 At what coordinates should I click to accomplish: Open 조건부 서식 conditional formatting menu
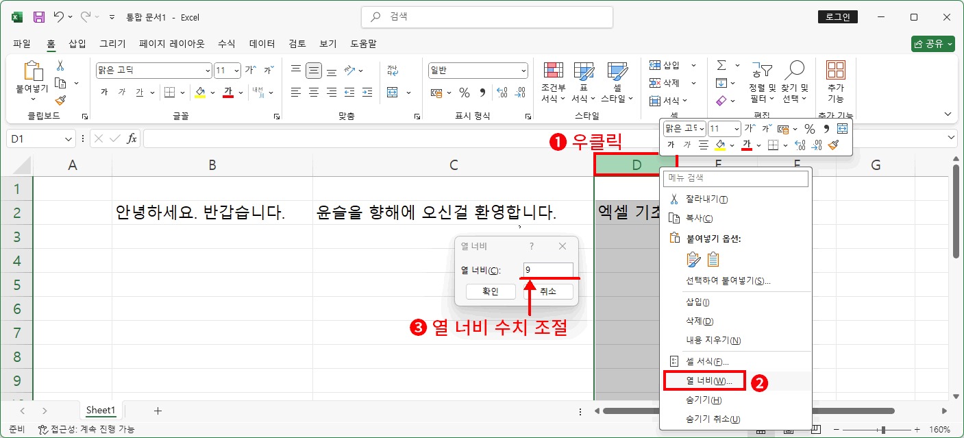click(x=553, y=82)
